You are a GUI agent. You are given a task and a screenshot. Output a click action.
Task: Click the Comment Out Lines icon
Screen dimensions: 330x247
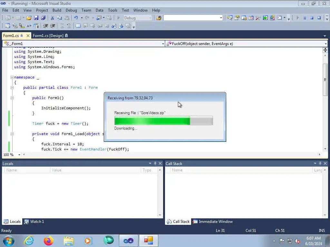(62, 26)
